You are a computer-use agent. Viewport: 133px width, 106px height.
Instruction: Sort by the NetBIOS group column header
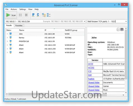tap(71, 30)
